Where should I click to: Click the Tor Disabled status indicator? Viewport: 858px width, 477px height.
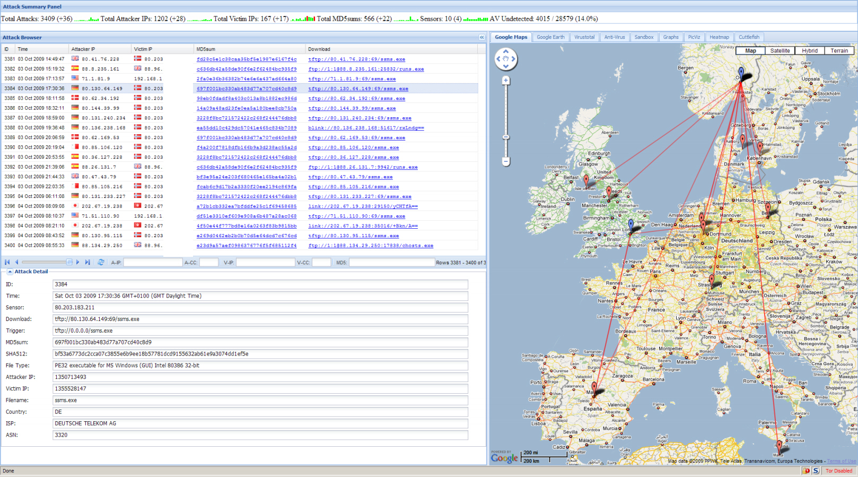click(838, 471)
